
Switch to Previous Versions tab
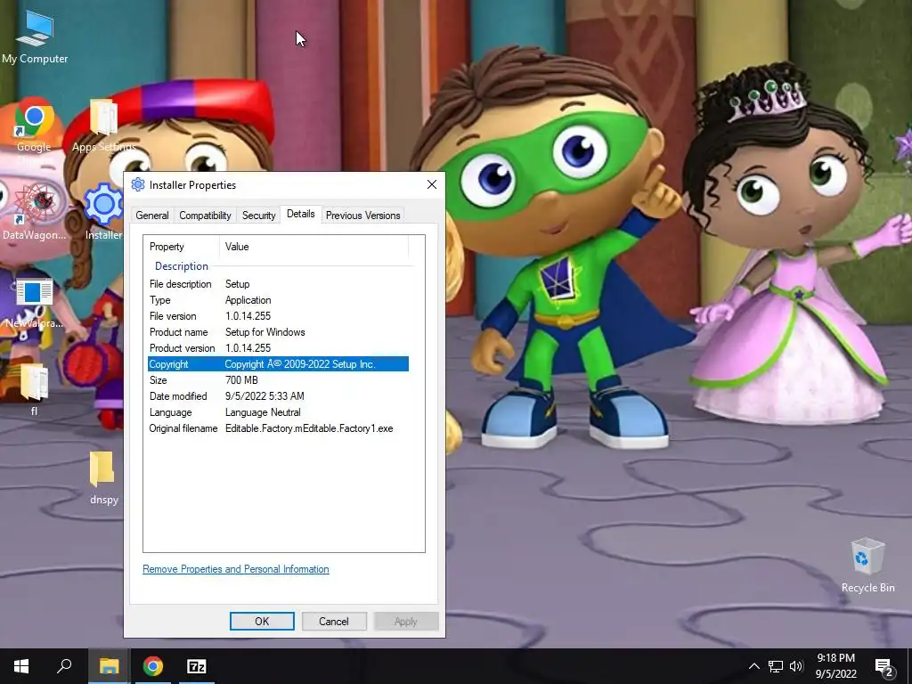coord(363,216)
